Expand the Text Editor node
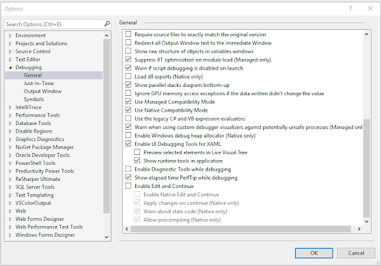Screen dimensions: 381x266 pyautogui.click(x=10, y=60)
